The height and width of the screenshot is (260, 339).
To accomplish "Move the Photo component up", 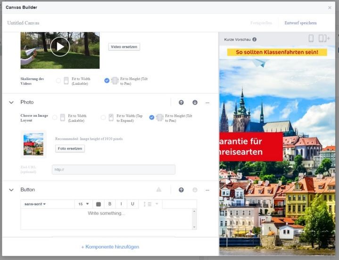I will [x=181, y=103].
